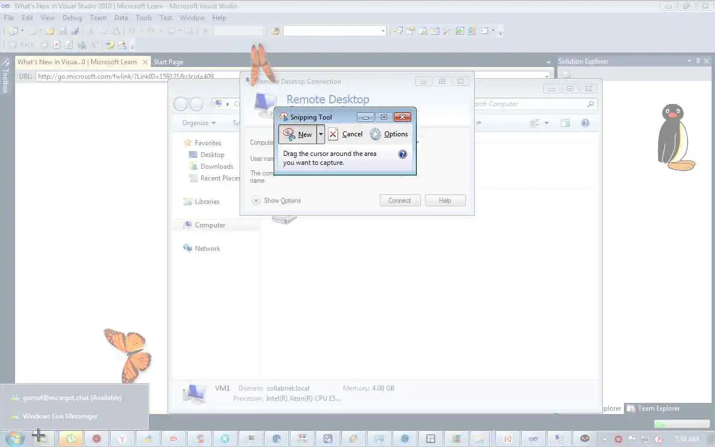The height and width of the screenshot is (447, 715).
Task: Click the taskbar clock showing 7:33 AM
Action: pos(687,439)
